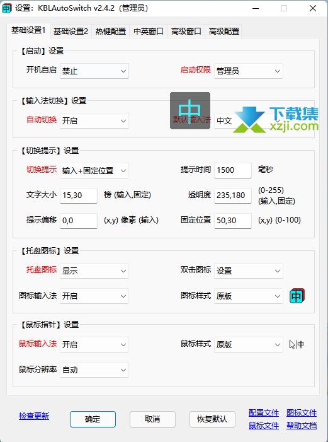Open the 配置文件 link
Image resolution: width=328 pixels, height=442 pixels.
264,413
